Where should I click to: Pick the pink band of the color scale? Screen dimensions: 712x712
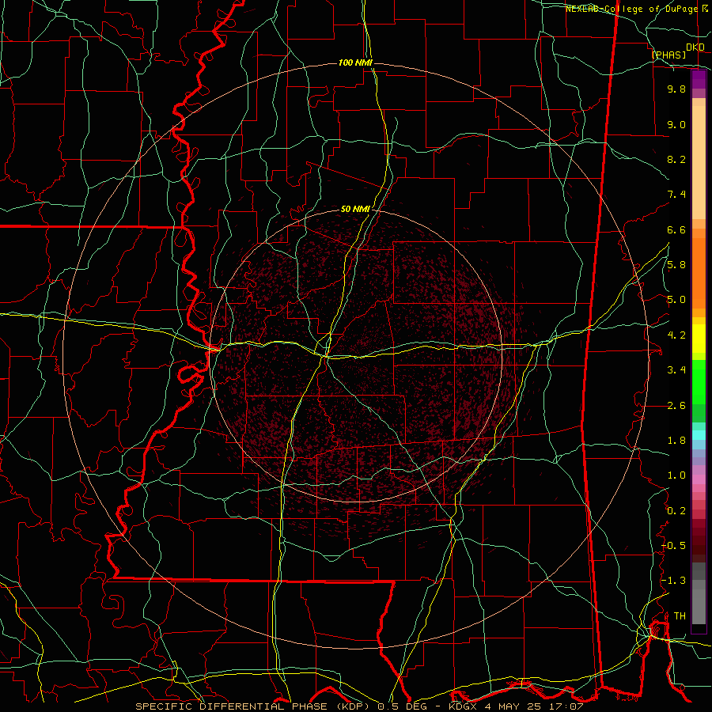pos(699,479)
